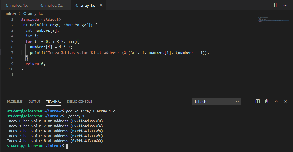The width and height of the screenshot is (293, 152).
Task: Kill the terminal with trash icon
Action: pos(267,101)
